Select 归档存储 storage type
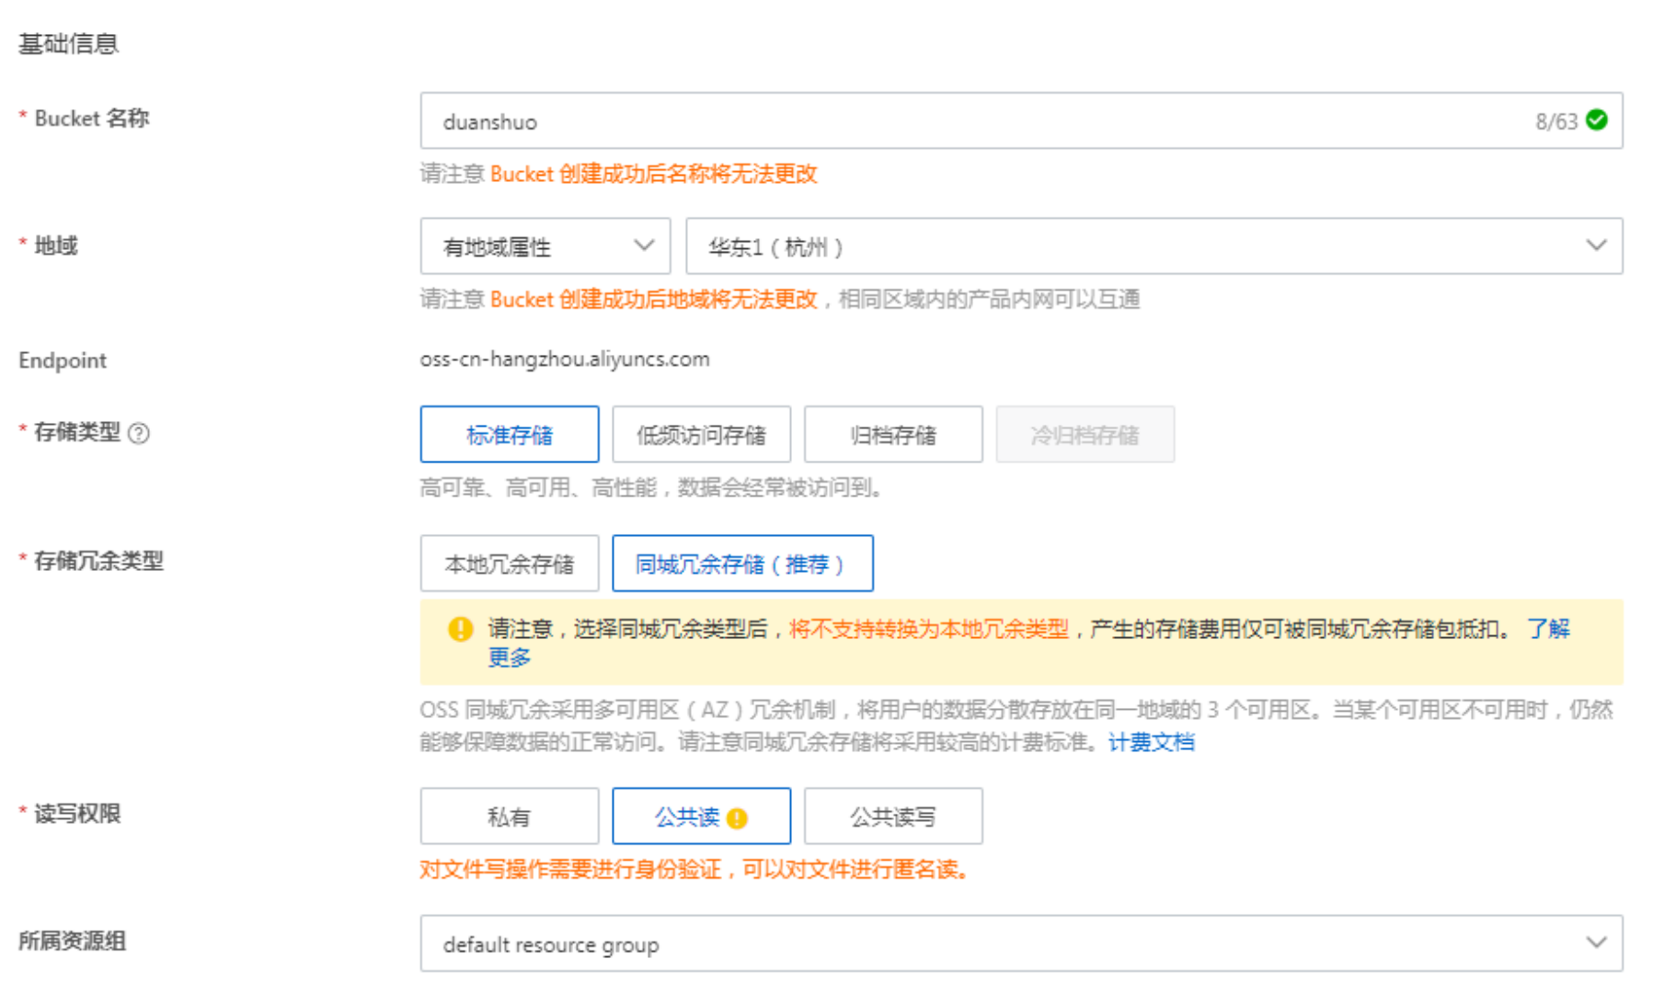The image size is (1653, 993). [893, 434]
